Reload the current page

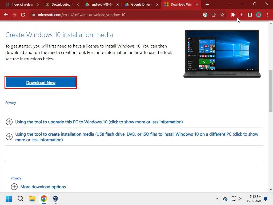click(23, 15)
